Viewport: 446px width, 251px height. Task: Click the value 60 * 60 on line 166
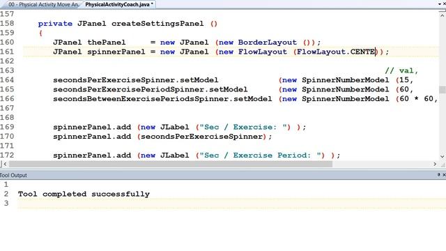click(x=417, y=99)
